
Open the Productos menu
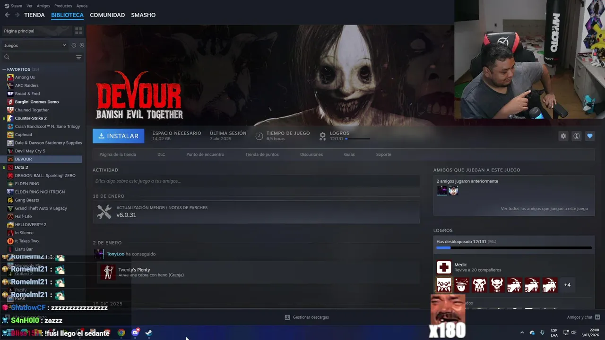click(x=63, y=6)
